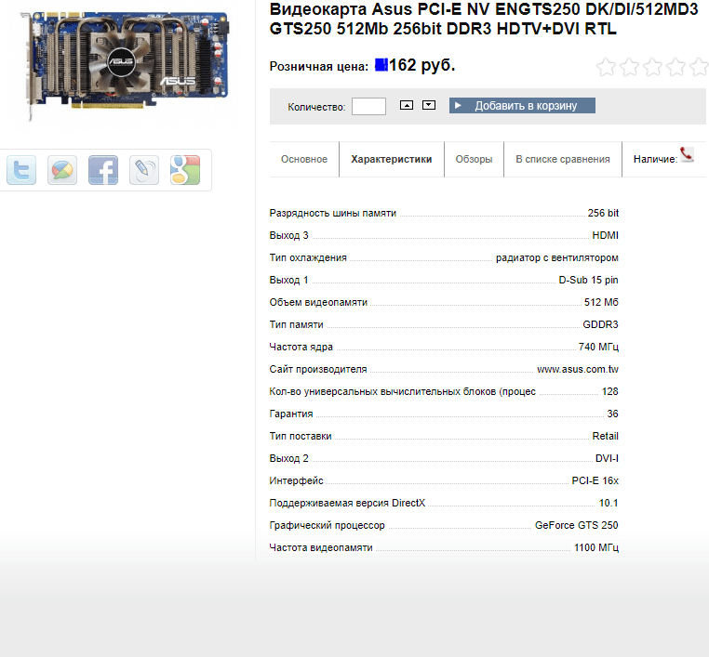Image resolution: width=709 pixels, height=657 pixels.
Task: Click the GeForce GTS 250 value
Action: click(577, 525)
